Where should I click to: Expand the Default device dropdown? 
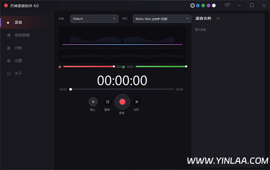coord(94,19)
